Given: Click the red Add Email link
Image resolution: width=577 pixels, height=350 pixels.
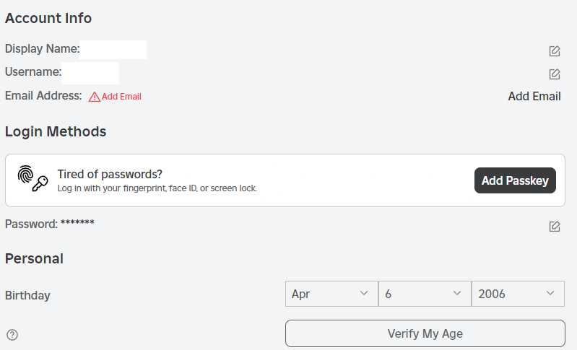Looking at the screenshot, I should pyautogui.click(x=121, y=96).
